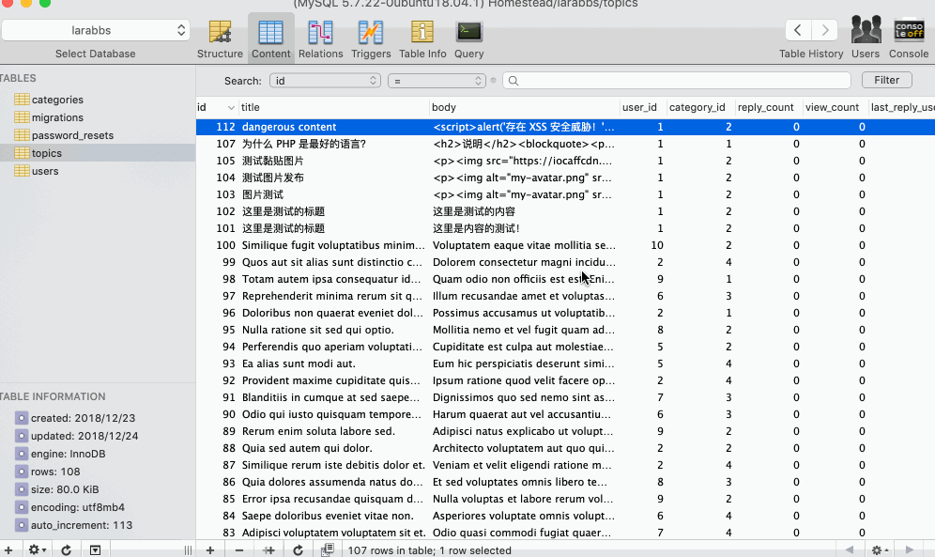Expand the Select Database dropdown
935x557 pixels.
coord(96,31)
